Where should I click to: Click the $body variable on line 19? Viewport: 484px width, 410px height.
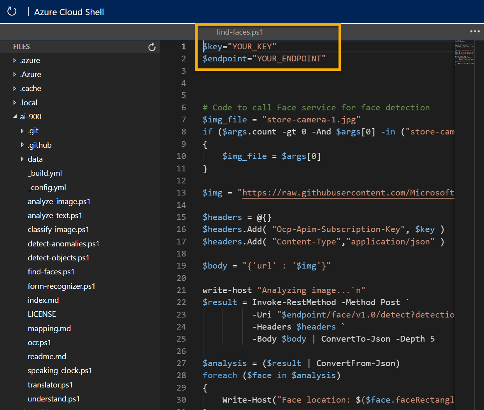[215, 266]
